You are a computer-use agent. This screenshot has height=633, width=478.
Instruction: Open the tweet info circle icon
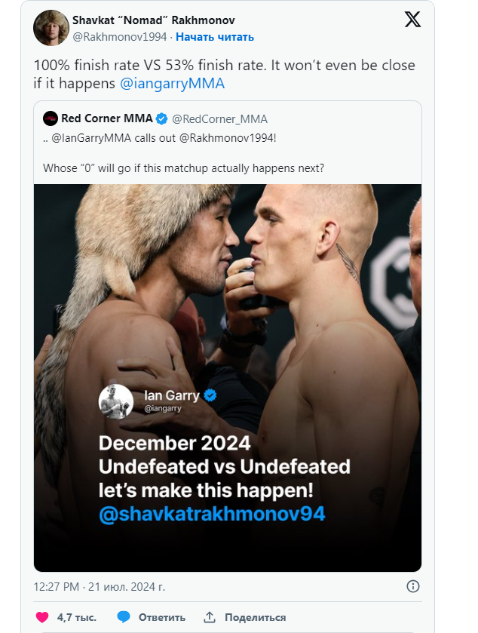click(412, 586)
